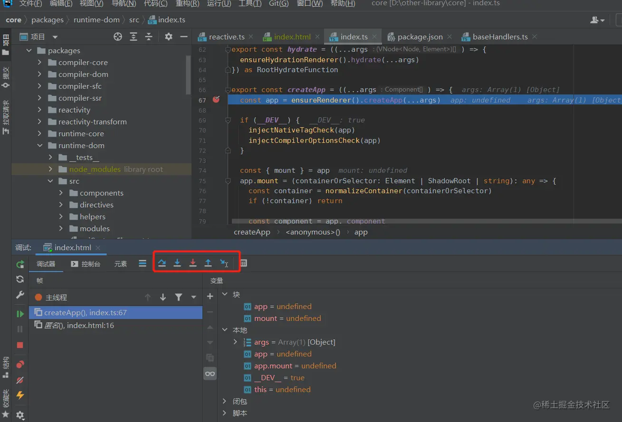Open thread filter dropdown arrow in frames
The image size is (622, 422).
(x=194, y=297)
